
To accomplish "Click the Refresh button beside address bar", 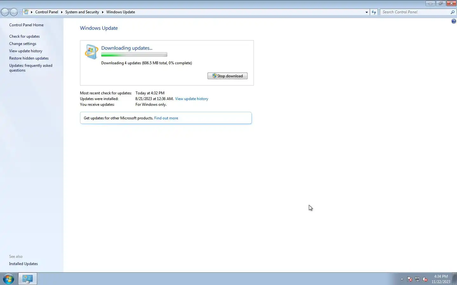I will coord(374,12).
